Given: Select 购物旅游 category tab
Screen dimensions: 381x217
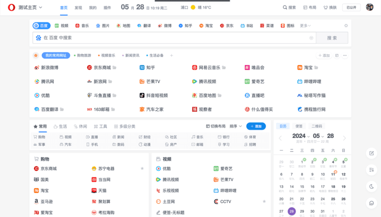Looking at the screenshot, I should pos(82,55).
